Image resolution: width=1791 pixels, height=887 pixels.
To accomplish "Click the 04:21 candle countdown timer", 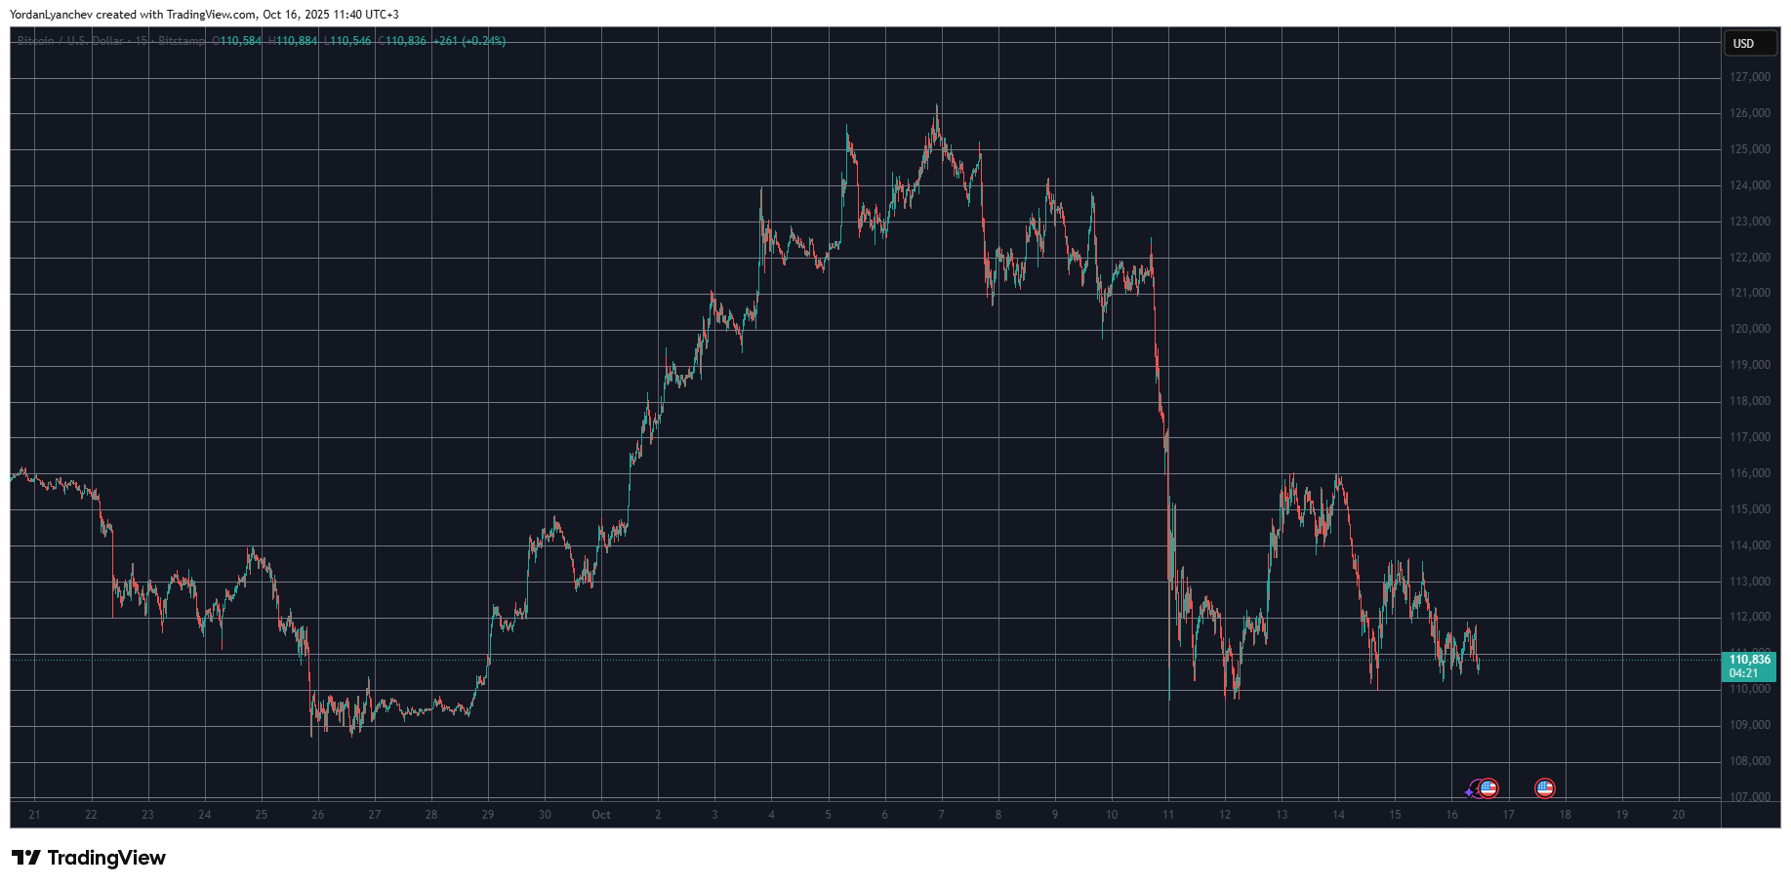I will click(1744, 673).
